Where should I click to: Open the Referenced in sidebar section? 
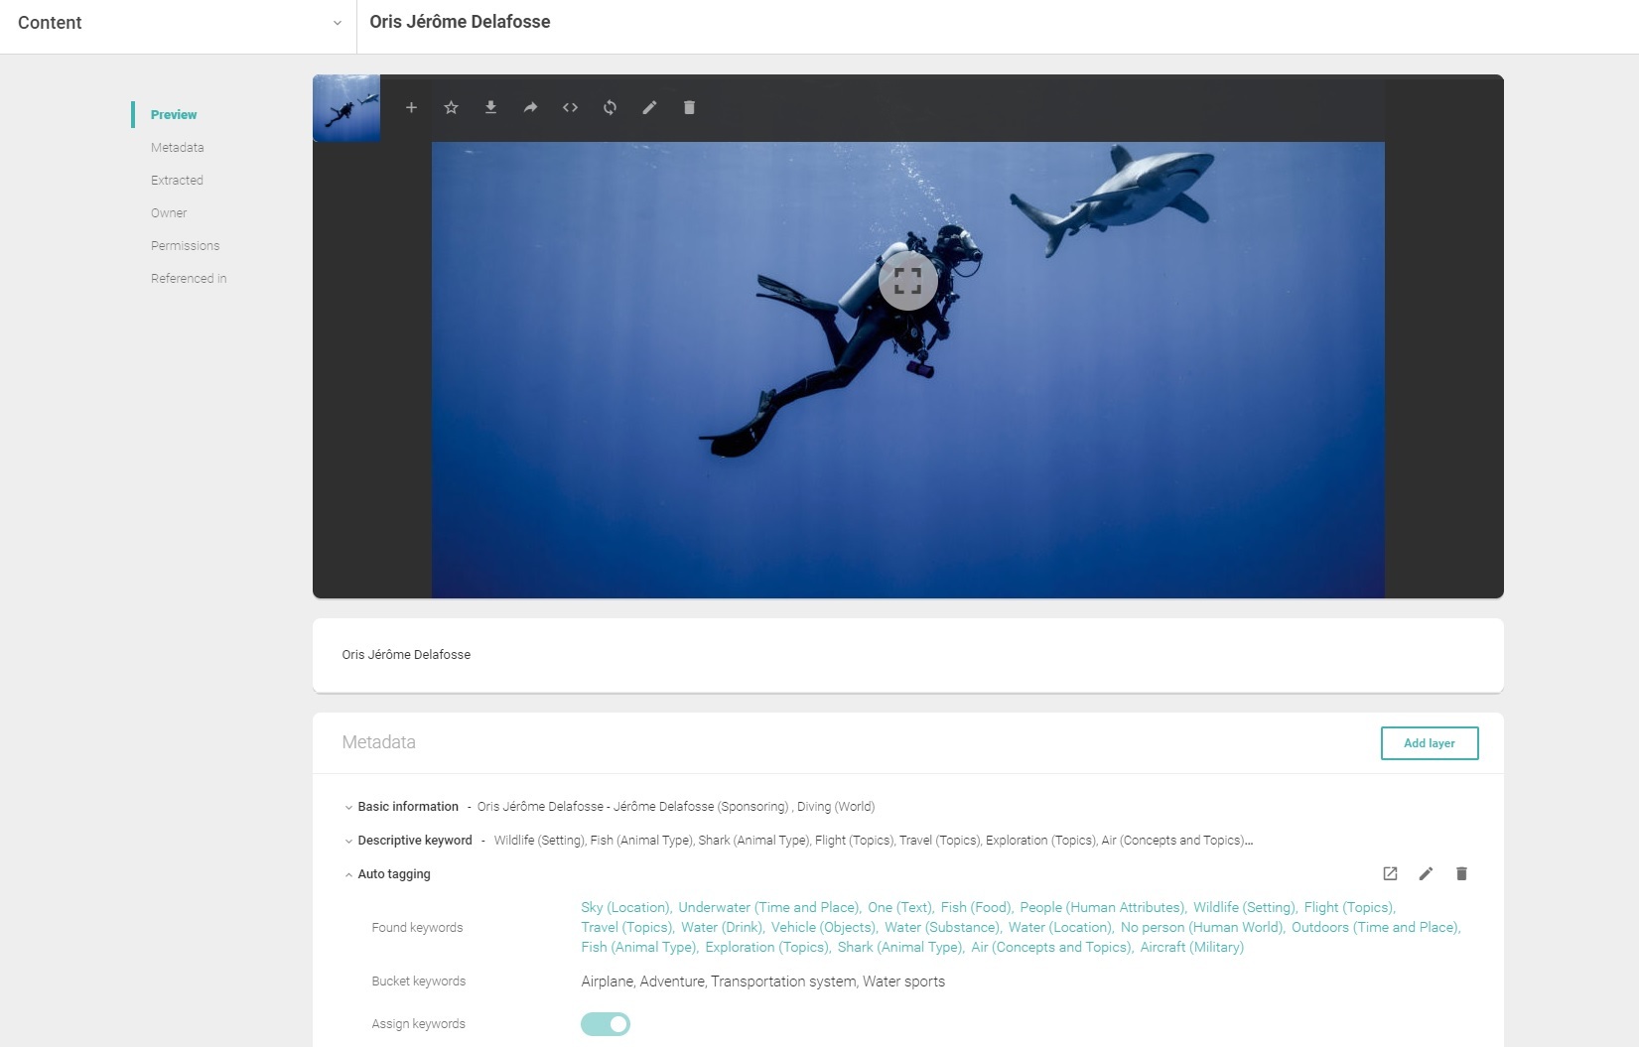click(189, 278)
